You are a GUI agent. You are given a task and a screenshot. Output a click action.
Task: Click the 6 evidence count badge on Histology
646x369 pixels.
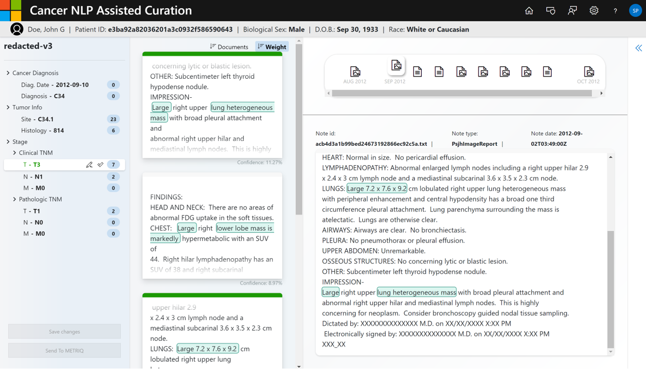click(113, 130)
